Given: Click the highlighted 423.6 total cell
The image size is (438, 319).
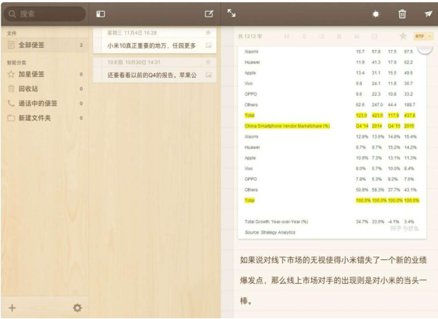Looking at the screenshot, I should (377, 116).
